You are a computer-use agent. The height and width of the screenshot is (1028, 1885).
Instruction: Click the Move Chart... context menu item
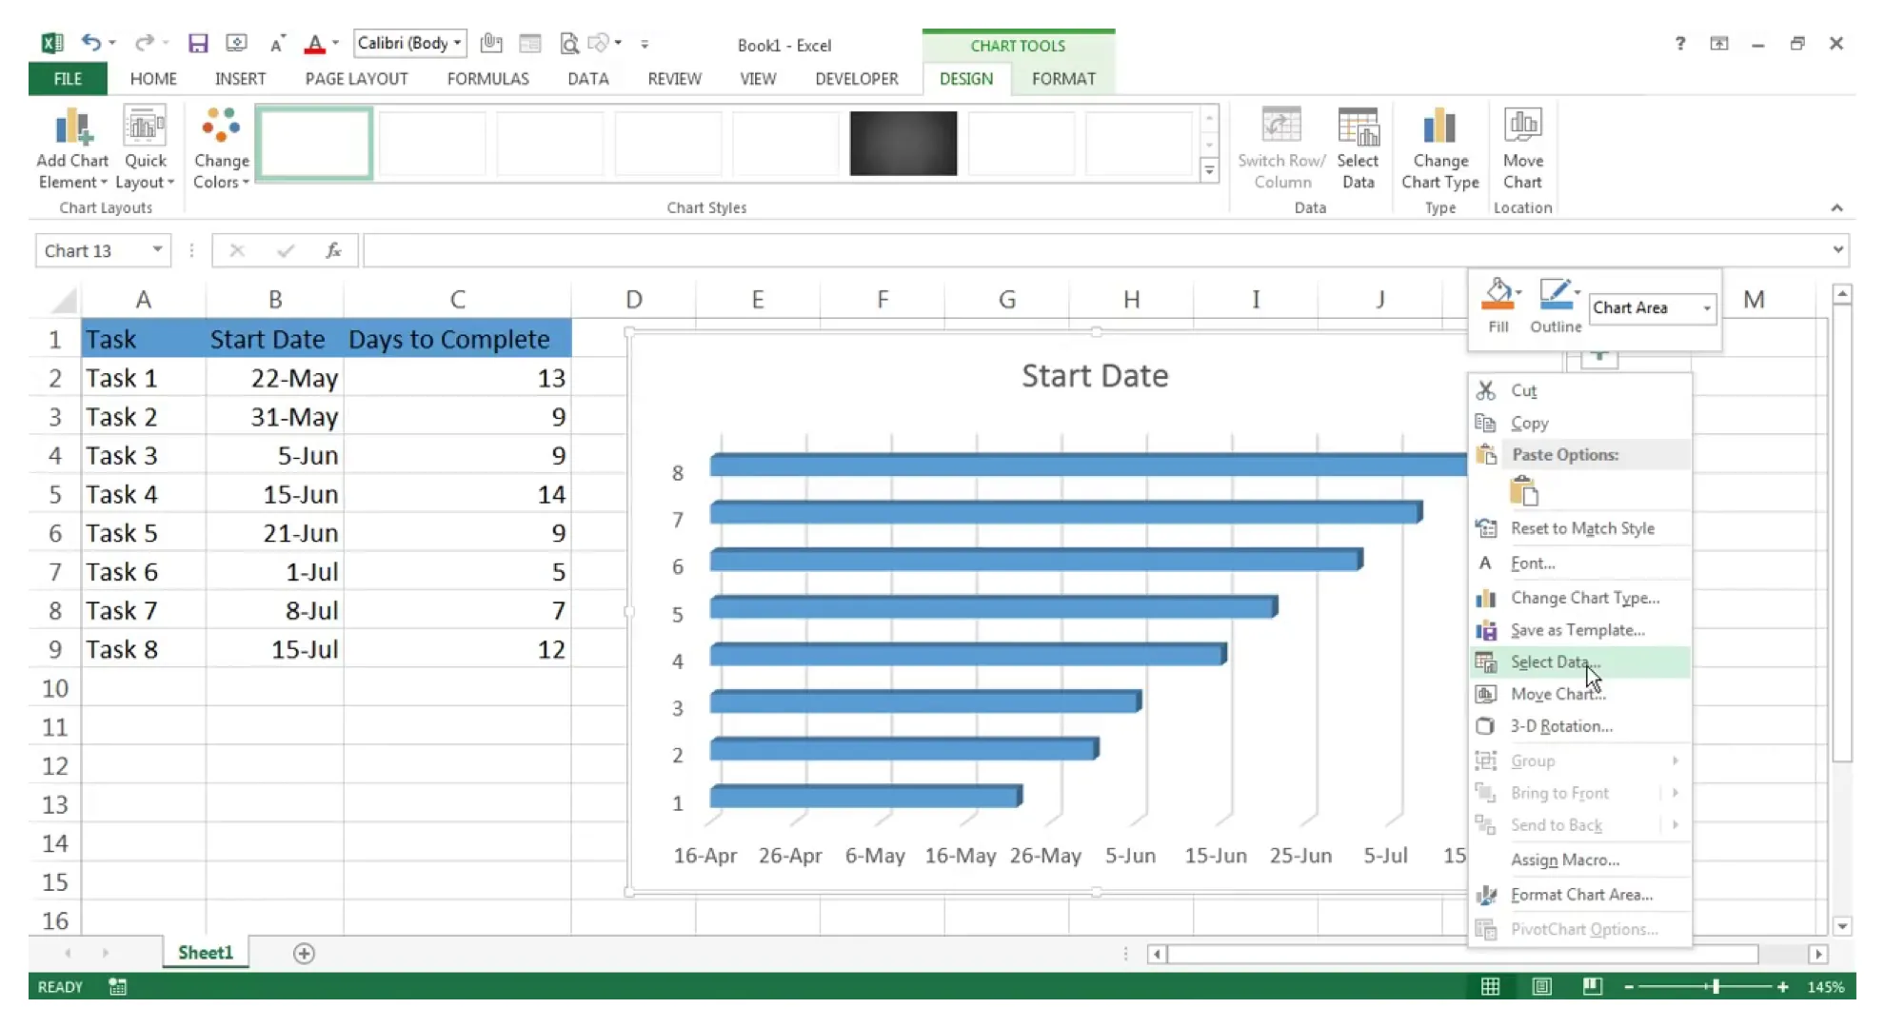point(1558,694)
